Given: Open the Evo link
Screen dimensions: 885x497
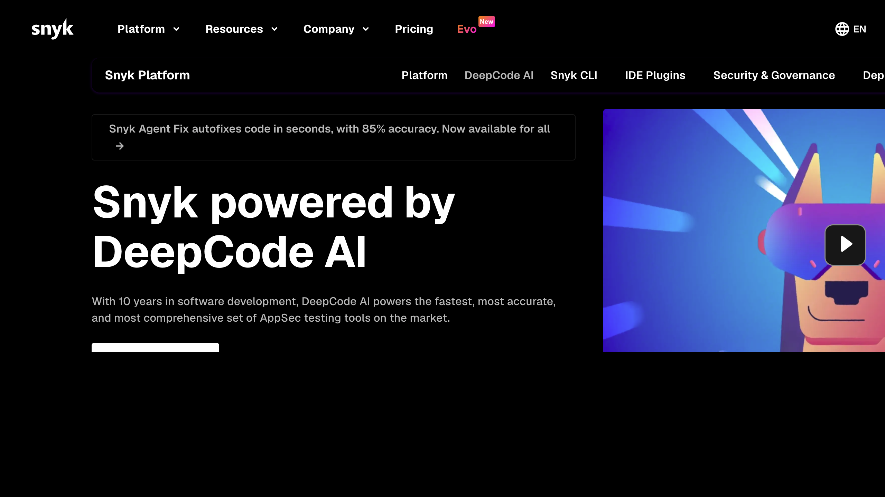Looking at the screenshot, I should point(467,29).
